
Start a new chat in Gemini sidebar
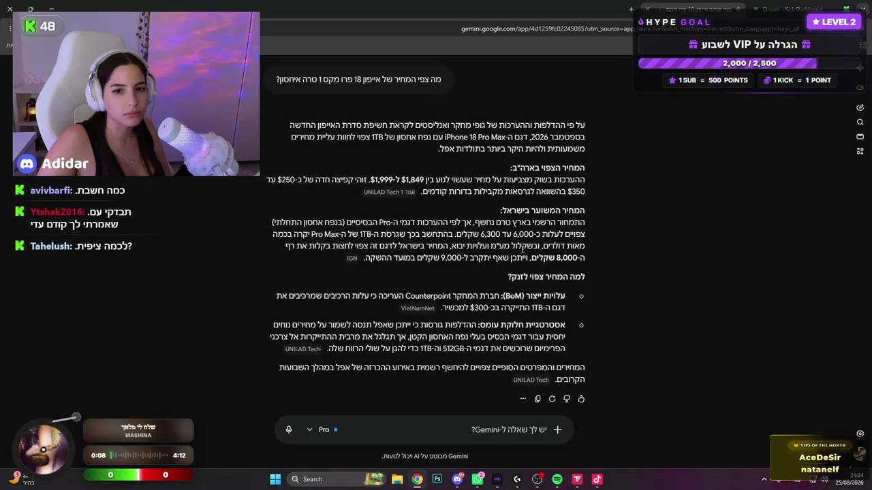[860, 108]
